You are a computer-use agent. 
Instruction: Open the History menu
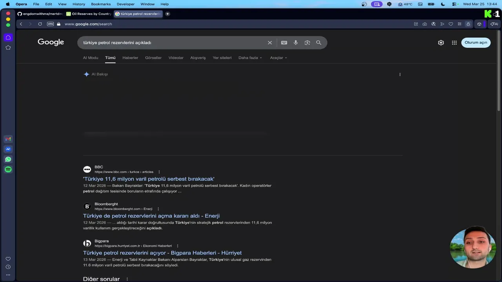[79, 4]
